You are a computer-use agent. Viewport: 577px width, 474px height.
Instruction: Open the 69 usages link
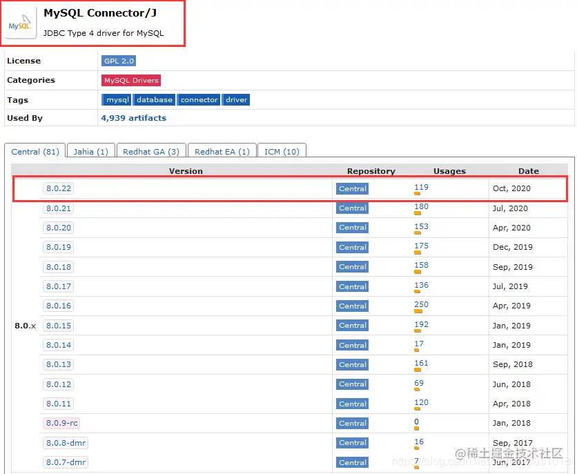419,383
